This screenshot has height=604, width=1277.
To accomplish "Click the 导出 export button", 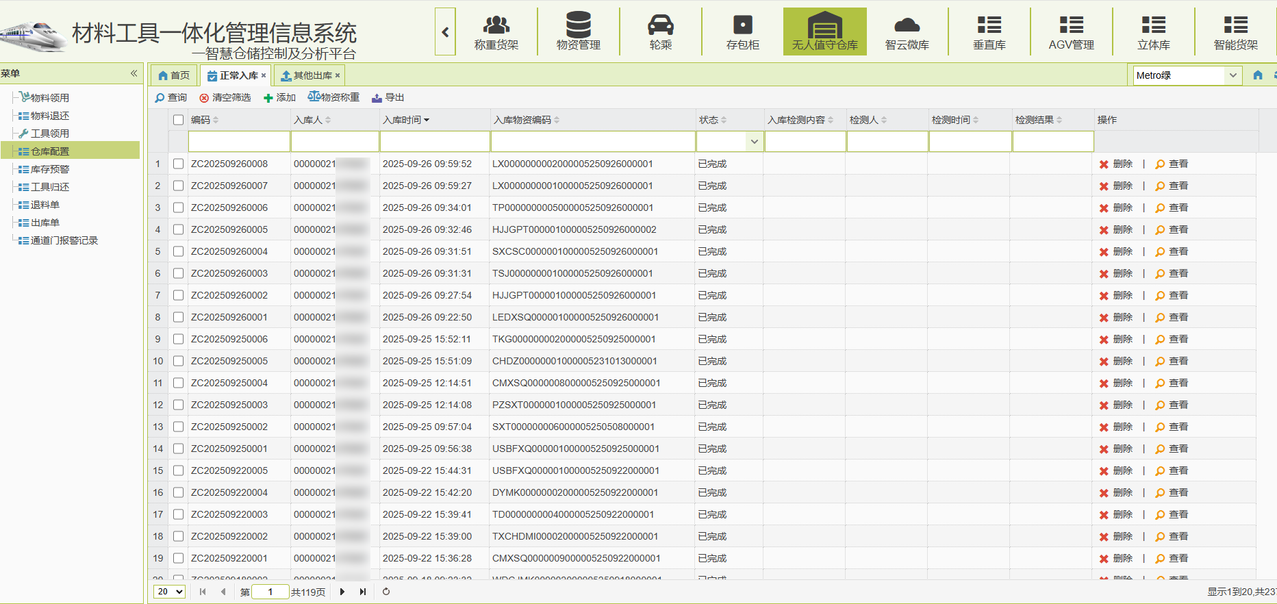I will coord(388,98).
